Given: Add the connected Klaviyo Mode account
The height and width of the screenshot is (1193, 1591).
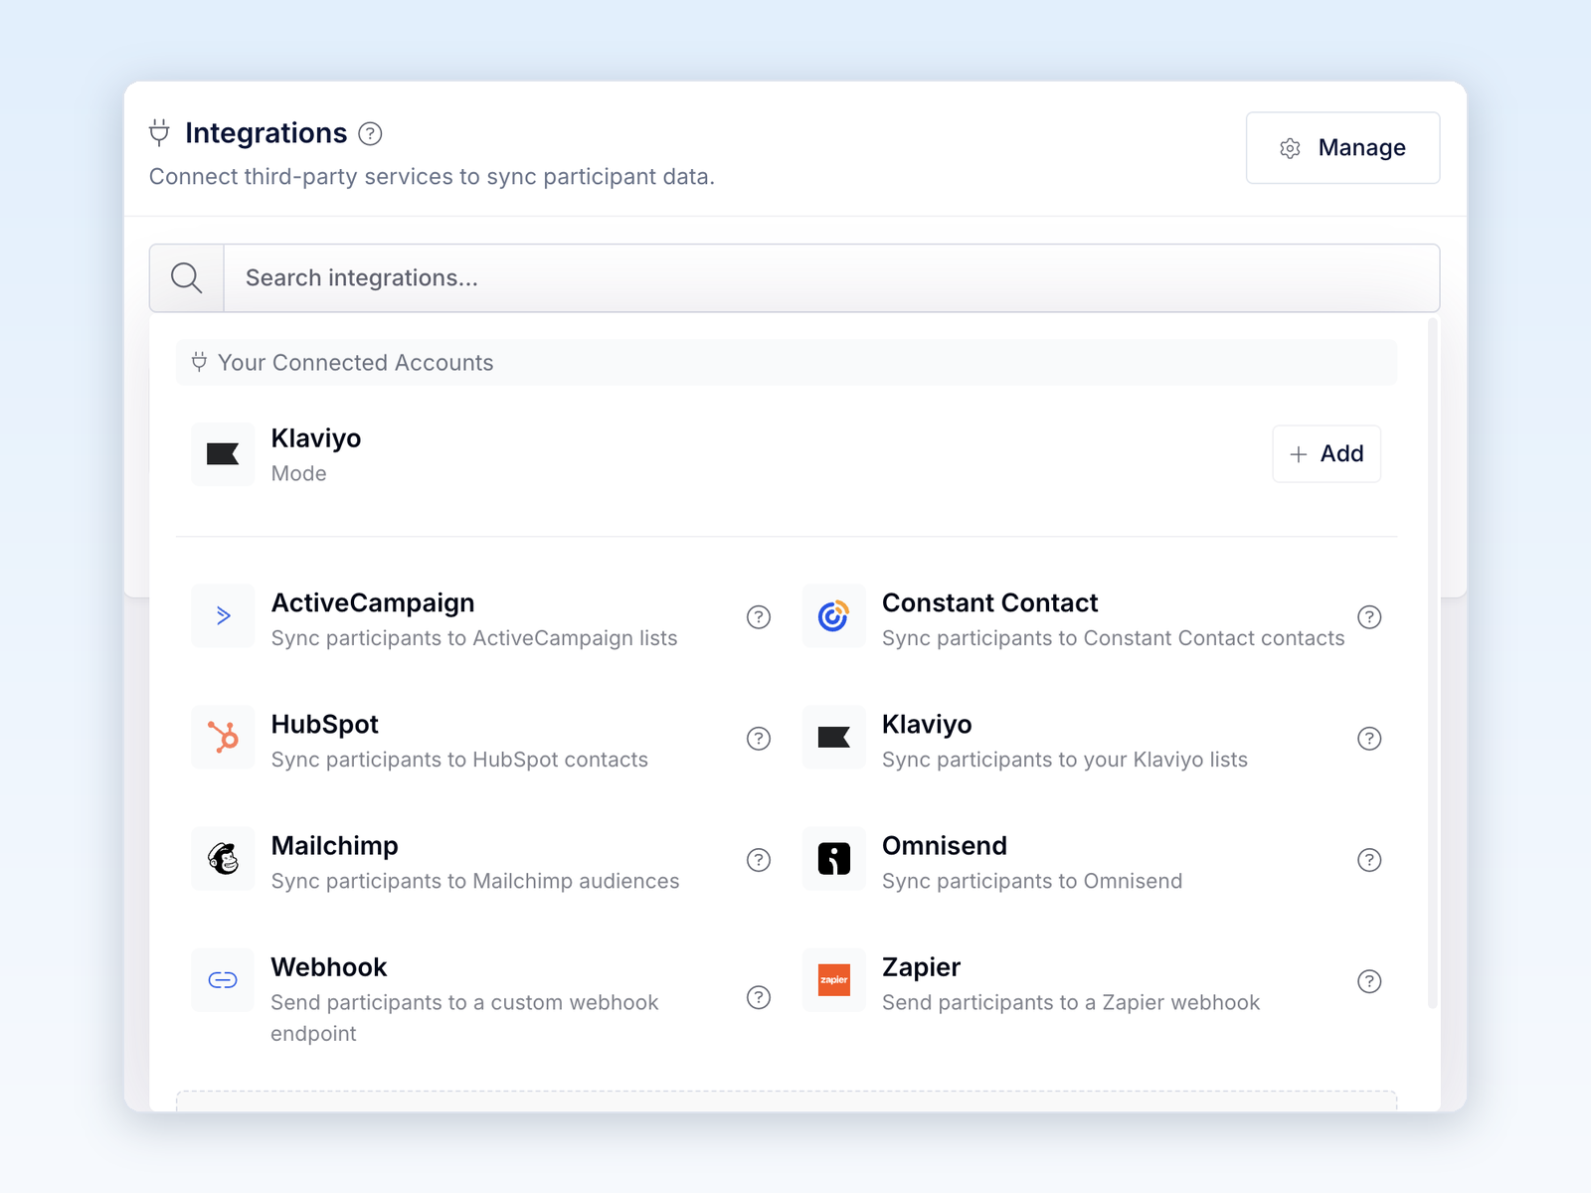Looking at the screenshot, I should point(1326,454).
